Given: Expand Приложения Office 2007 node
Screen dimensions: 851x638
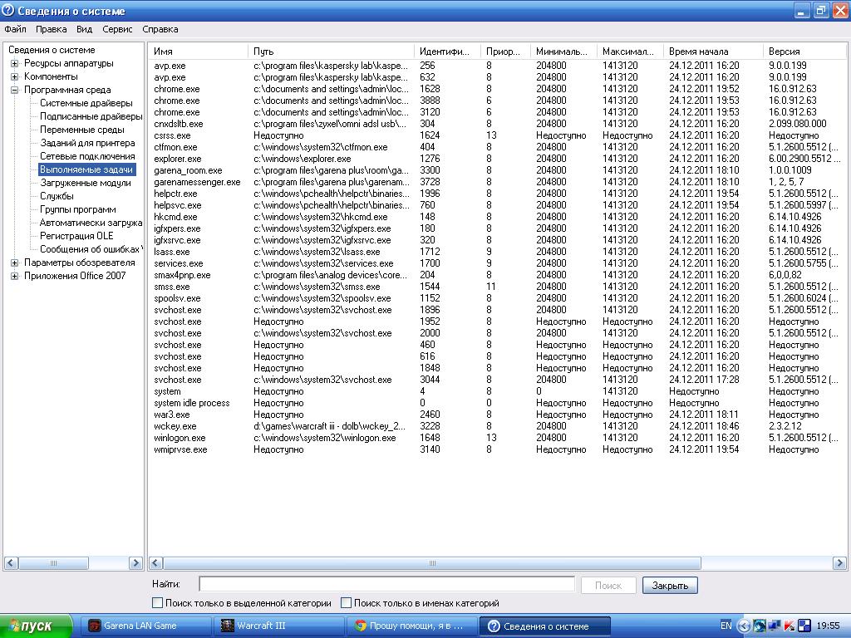Looking at the screenshot, I should click(15, 276).
